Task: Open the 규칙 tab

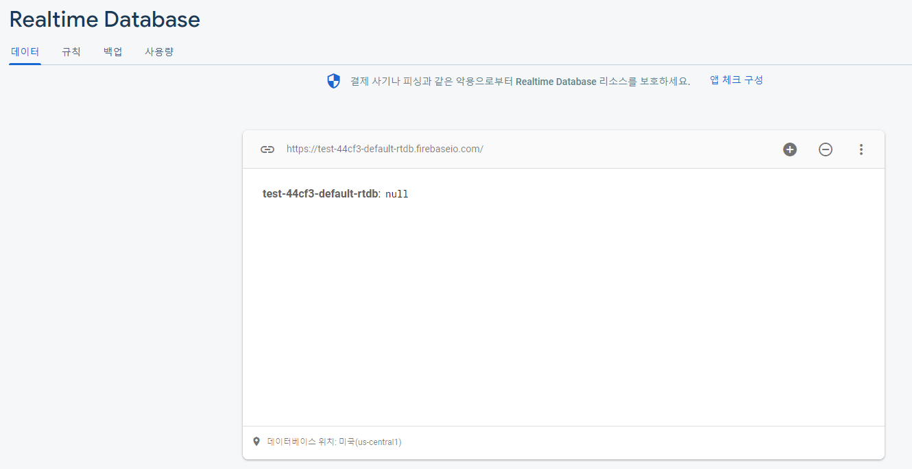Action: click(71, 51)
